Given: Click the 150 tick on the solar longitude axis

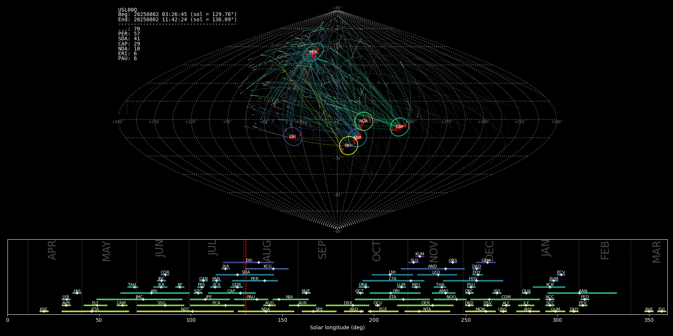Looking at the screenshot, I should [x=282, y=320].
